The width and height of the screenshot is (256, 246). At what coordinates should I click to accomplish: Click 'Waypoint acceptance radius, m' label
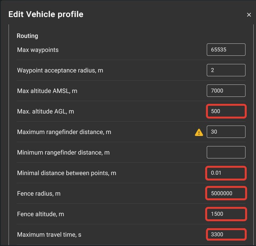pyautogui.click(x=60, y=71)
